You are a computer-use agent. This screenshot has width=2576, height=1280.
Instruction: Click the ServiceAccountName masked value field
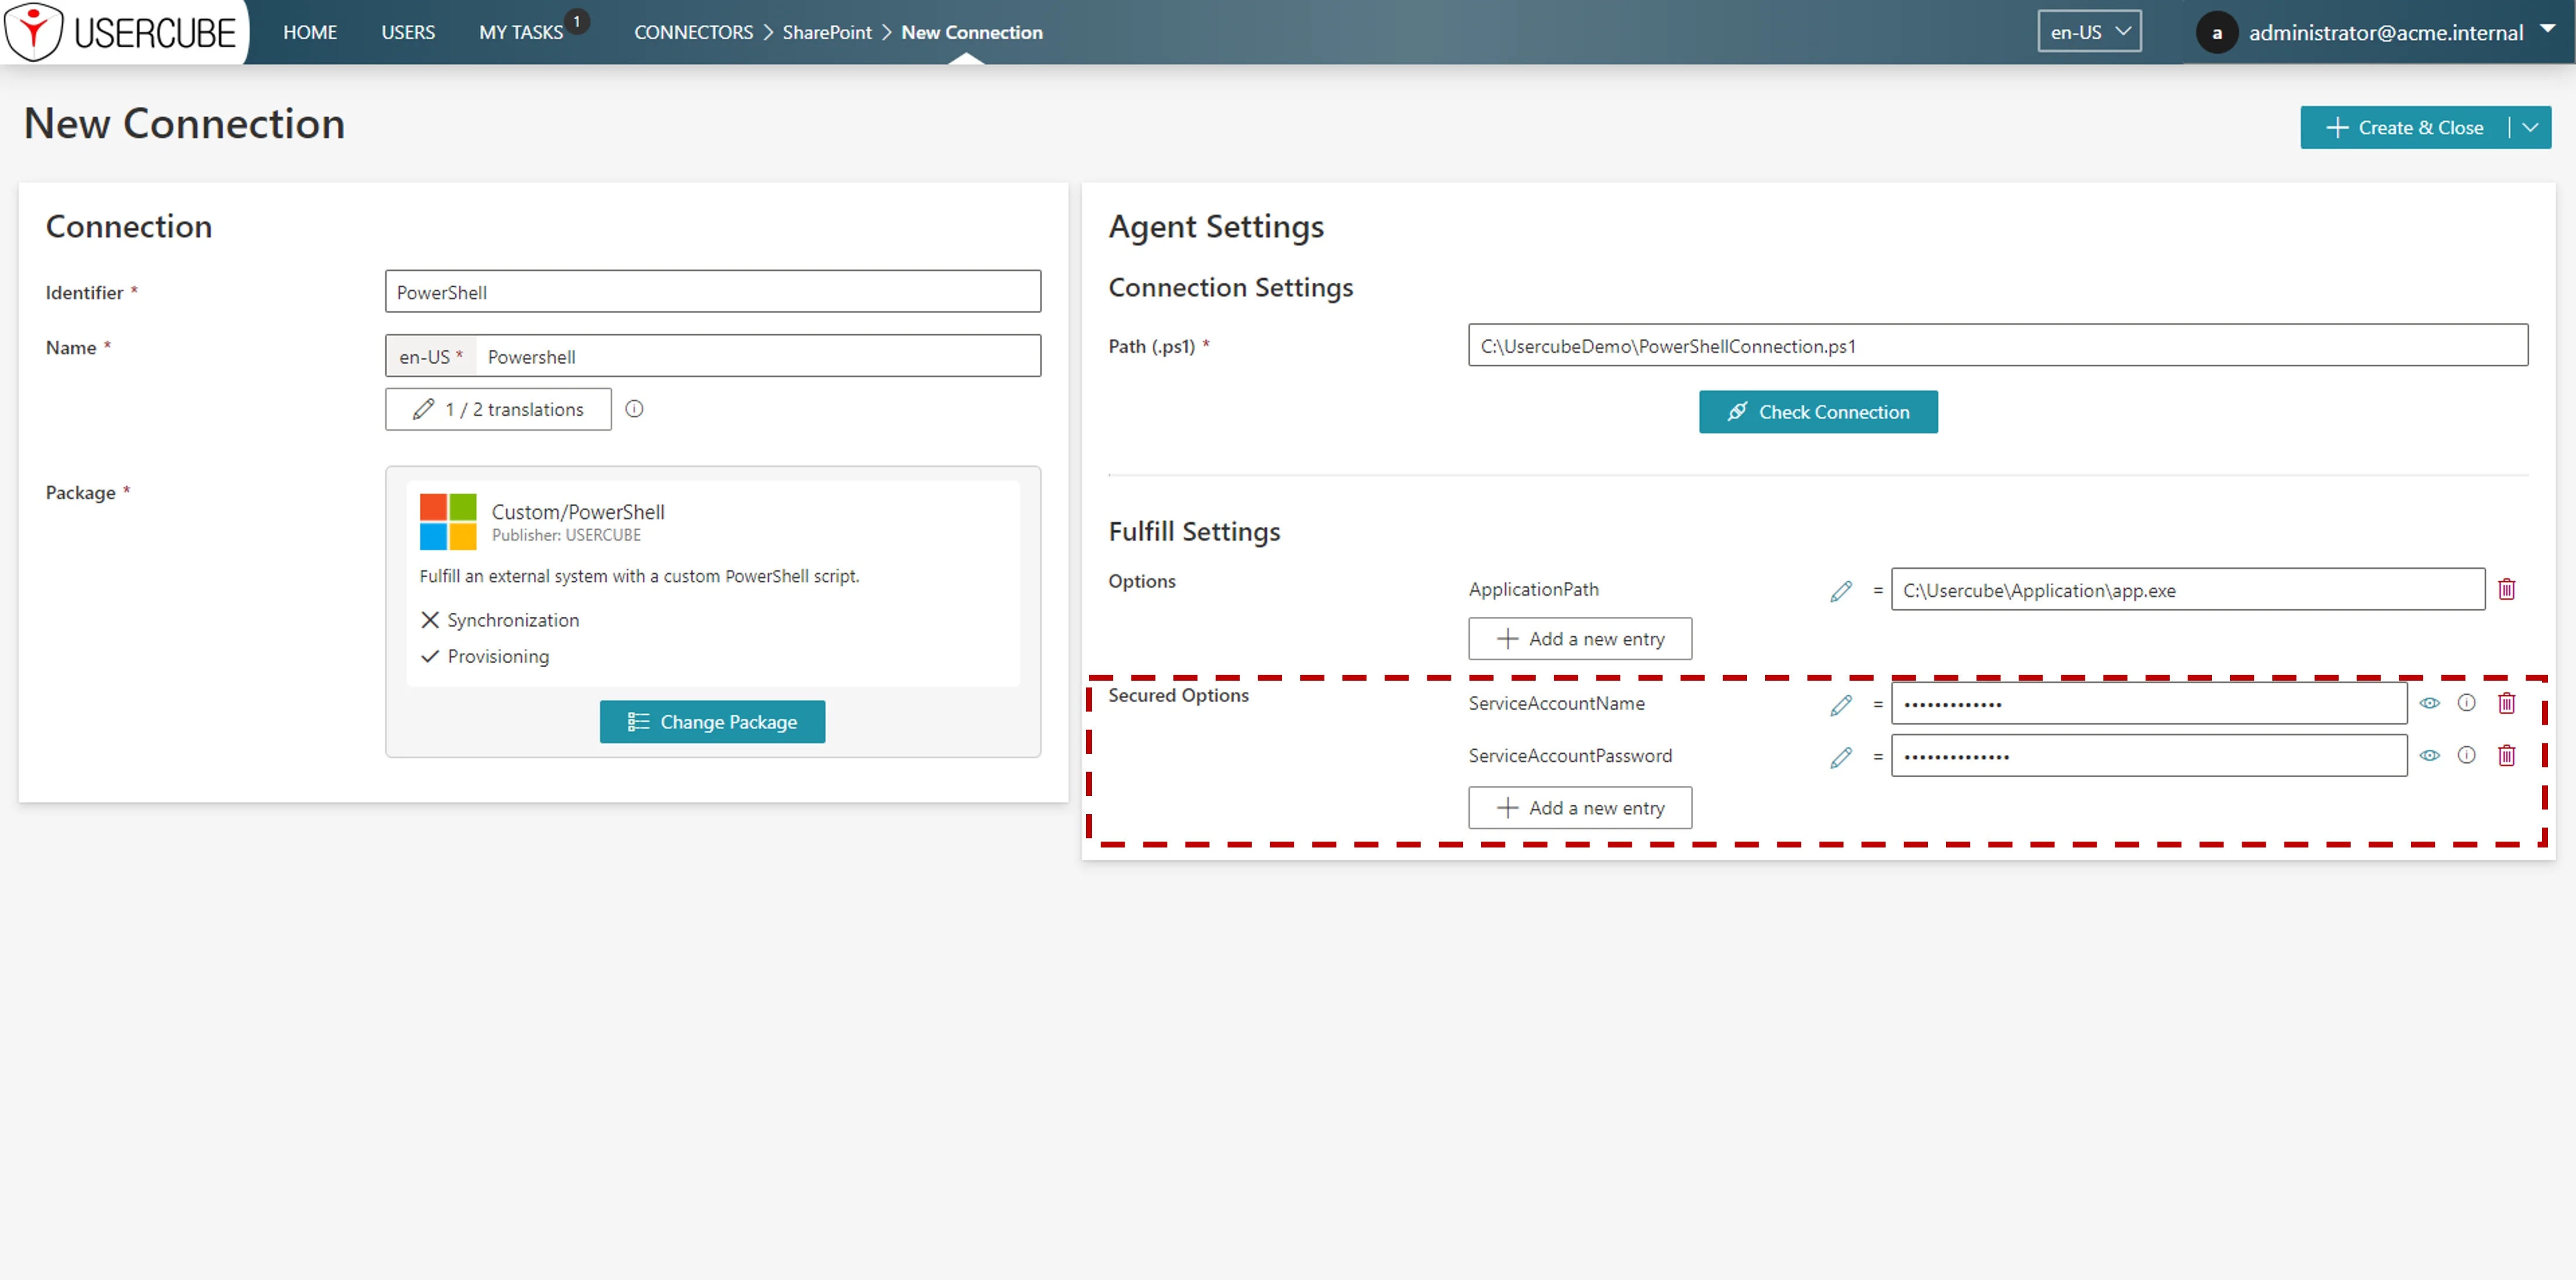[2149, 703]
